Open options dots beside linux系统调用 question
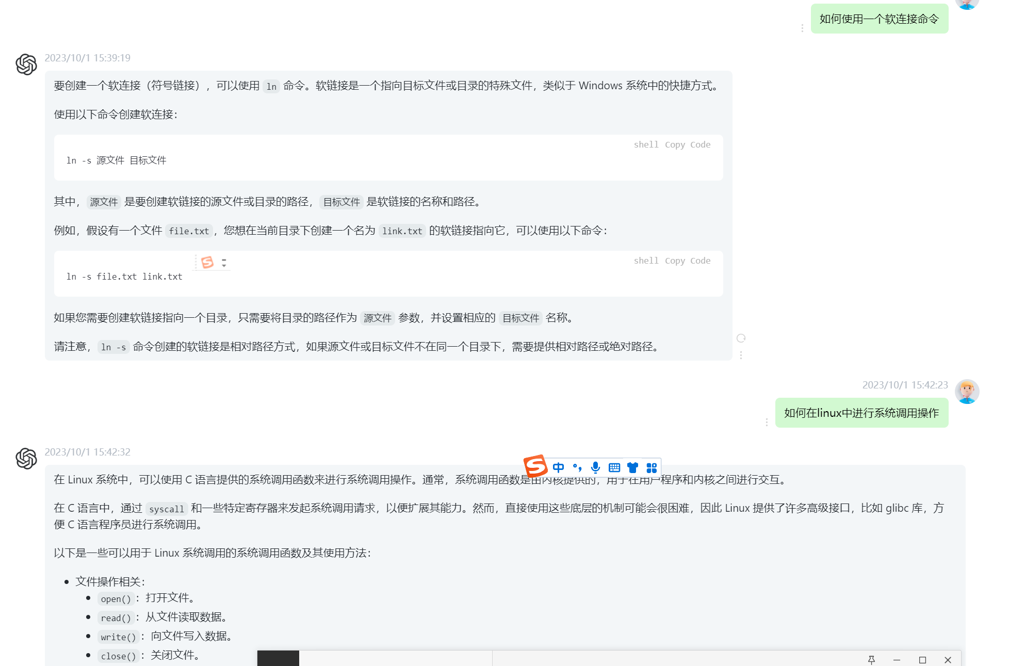 click(767, 422)
